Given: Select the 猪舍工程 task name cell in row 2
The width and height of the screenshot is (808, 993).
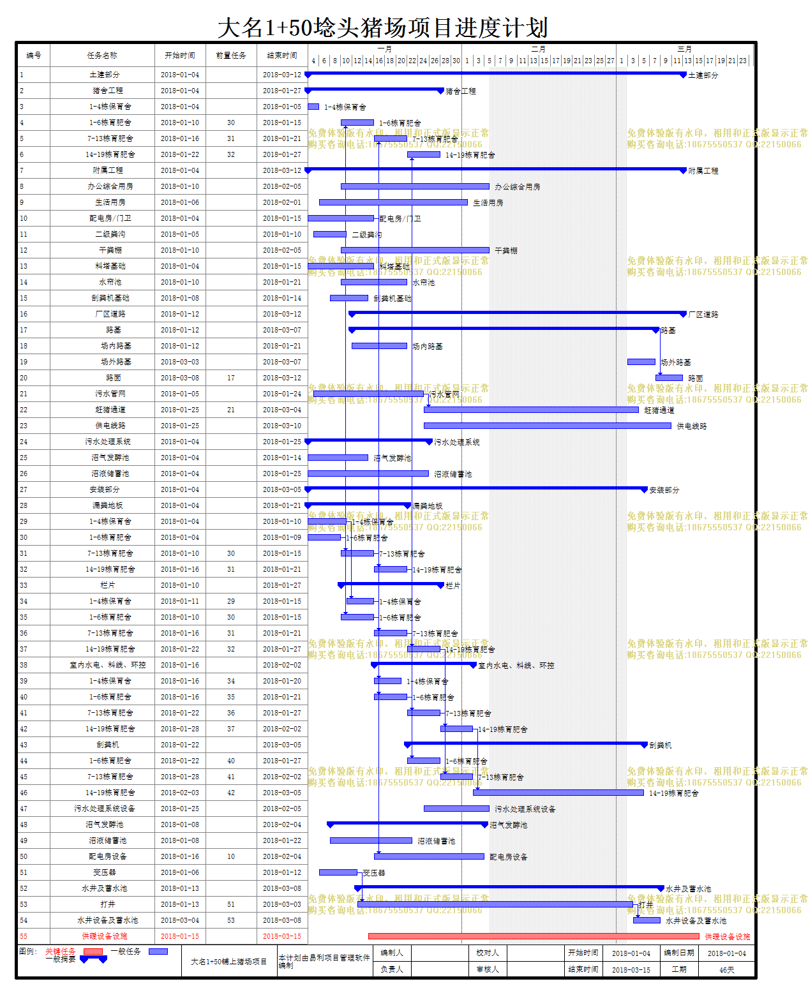Looking at the screenshot, I should point(102,91).
